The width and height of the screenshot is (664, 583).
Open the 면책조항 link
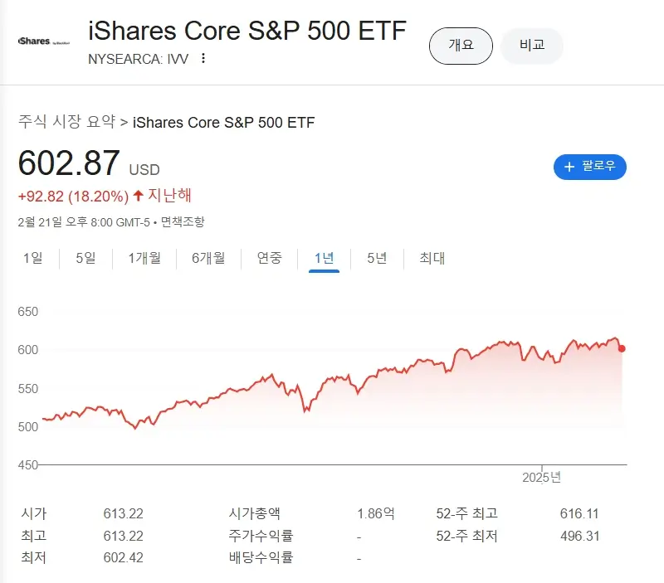point(183,221)
